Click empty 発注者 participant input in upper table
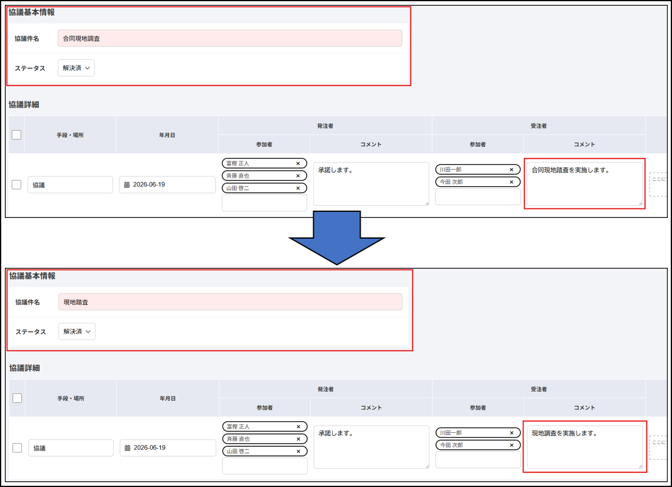The height and width of the screenshot is (487, 672). [x=265, y=203]
